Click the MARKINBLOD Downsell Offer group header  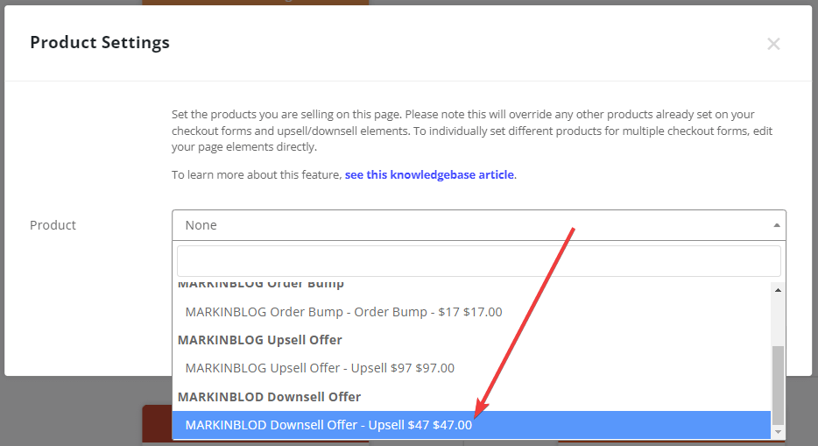coord(269,397)
